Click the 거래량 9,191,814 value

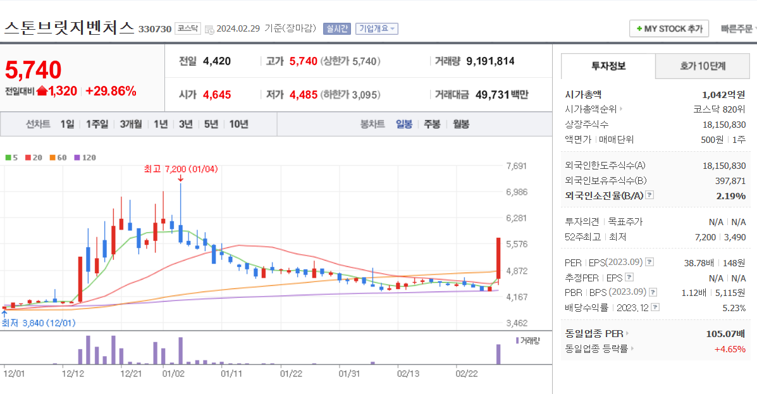pyautogui.click(x=490, y=61)
